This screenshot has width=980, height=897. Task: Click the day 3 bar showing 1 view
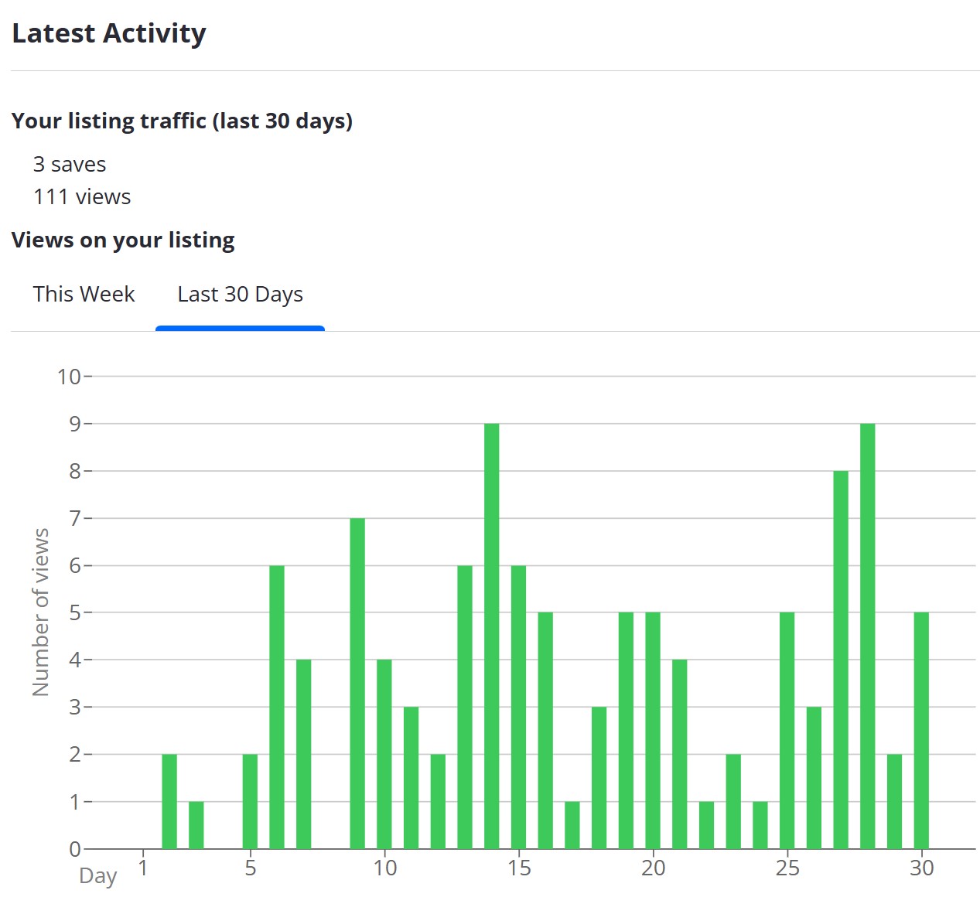coord(196,825)
